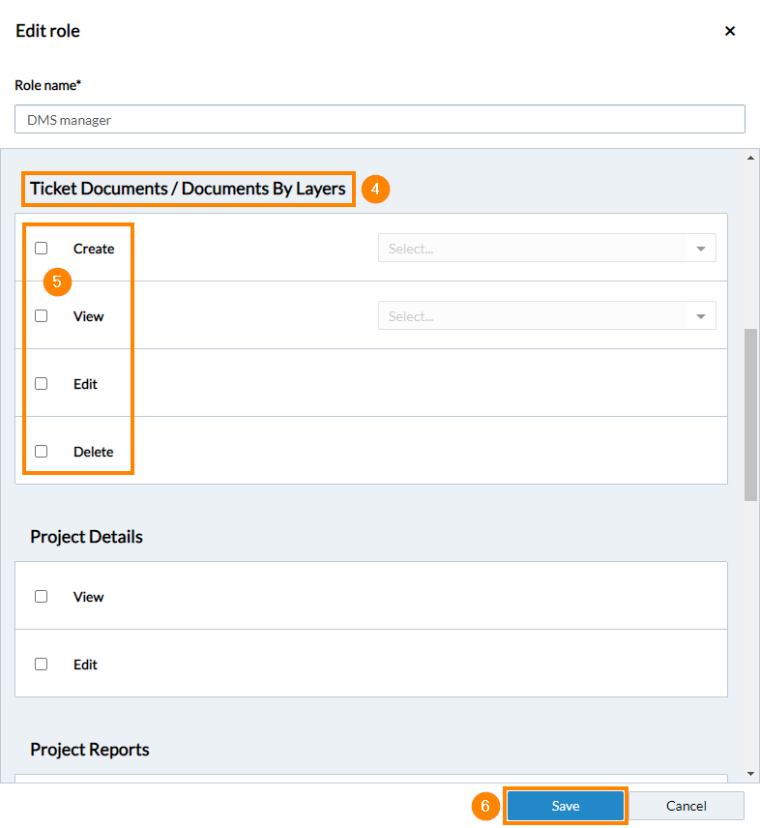Screen dimensions: 760x828
Task: Tick the View checkbox under Ticket Documents
Action: pos(42,316)
